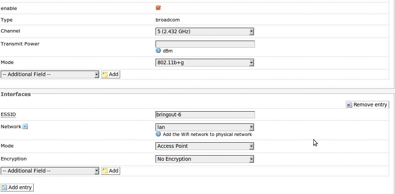This screenshot has height=194, width=395.
Task: Open the device Additional Field selector
Action: [50, 74]
